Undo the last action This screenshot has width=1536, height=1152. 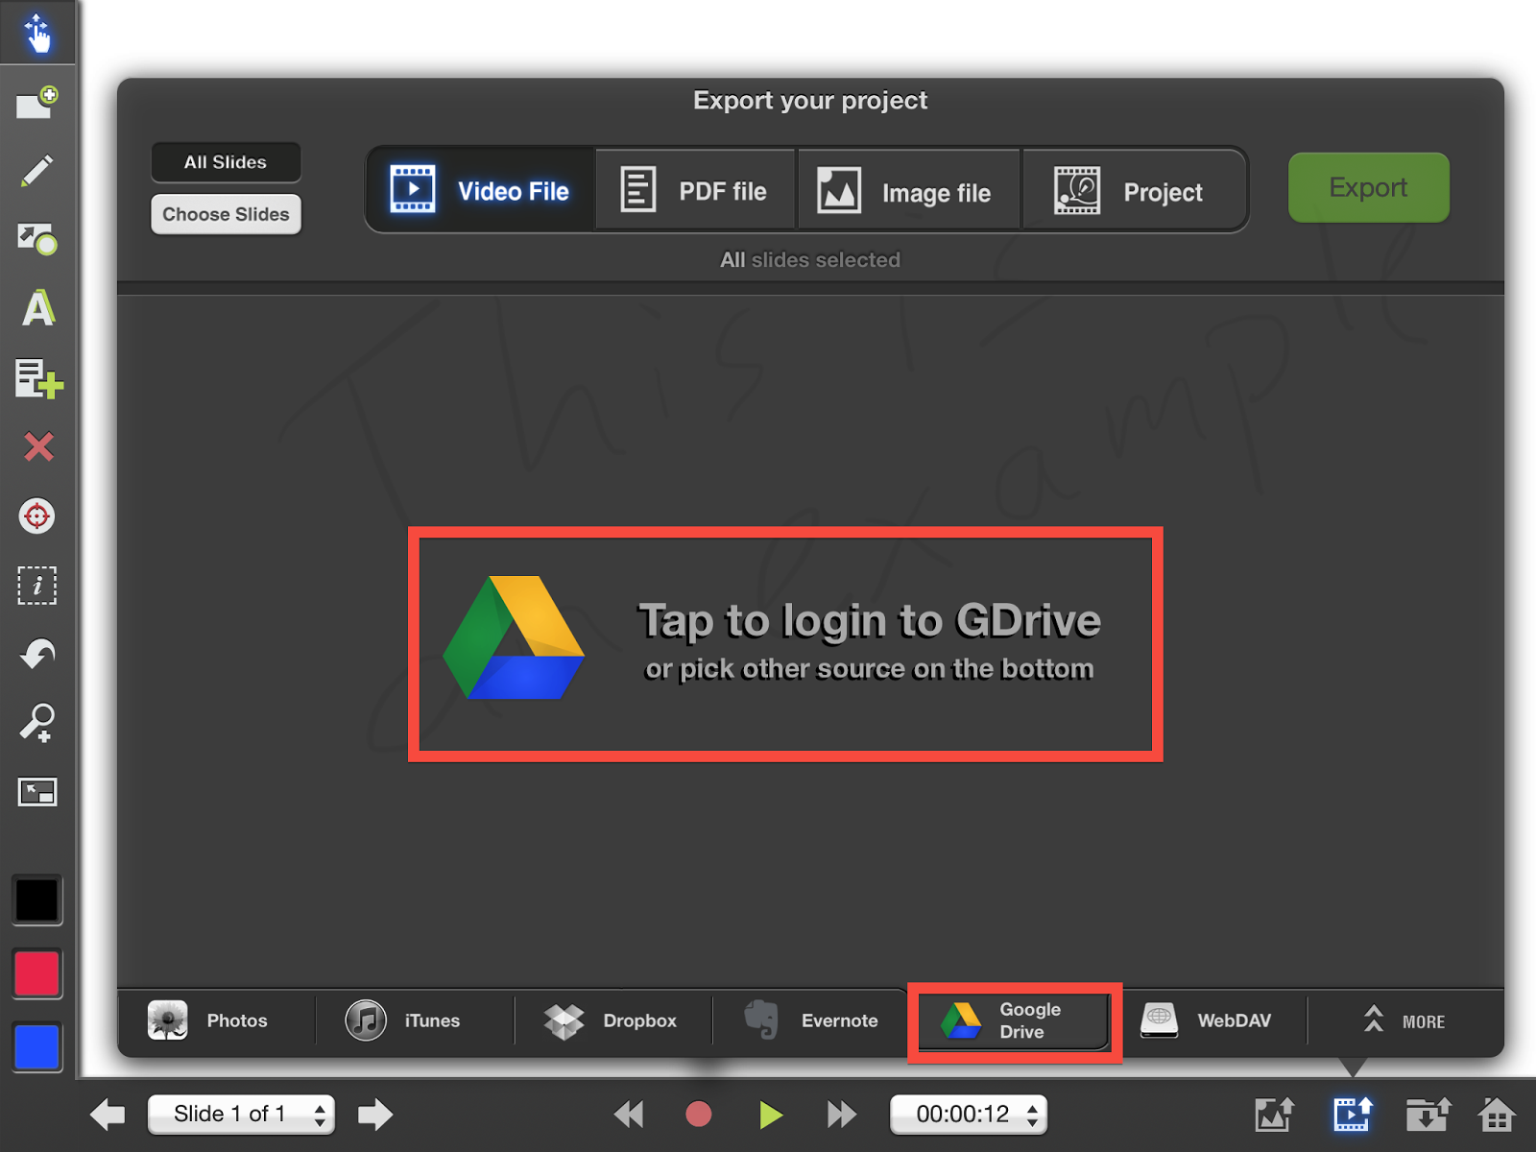tap(37, 654)
